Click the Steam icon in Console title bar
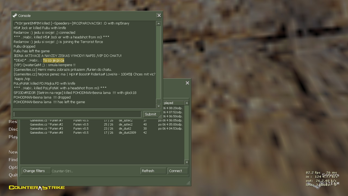Image resolution: width=348 pixels, height=196 pixels. click(15, 16)
